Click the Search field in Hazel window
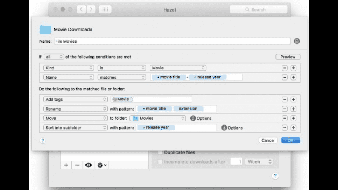Viewport: 338px width, 190px height. pos(259,10)
